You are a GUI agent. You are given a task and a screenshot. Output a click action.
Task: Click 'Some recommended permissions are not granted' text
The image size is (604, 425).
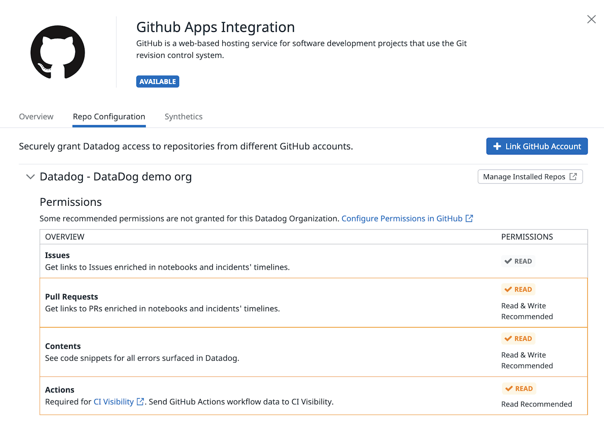pos(189,219)
